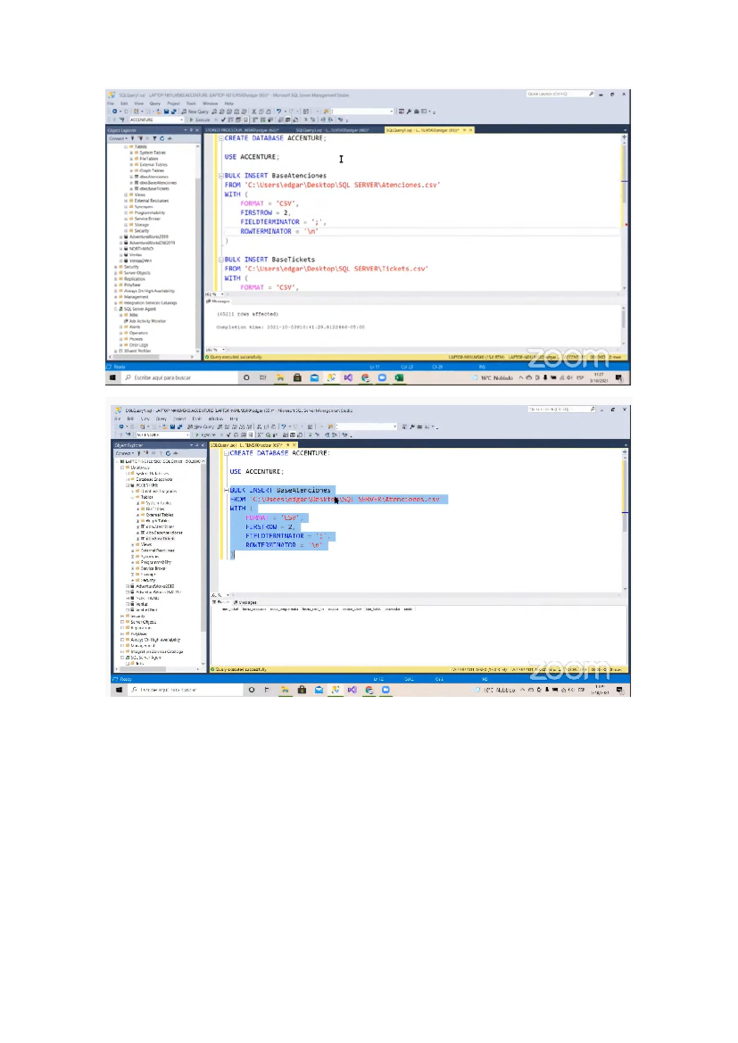The width and height of the screenshot is (738, 1043).
Task: Collapse BULK INSERT BaseAtenciones block in upper editor
Action: pos(221,176)
